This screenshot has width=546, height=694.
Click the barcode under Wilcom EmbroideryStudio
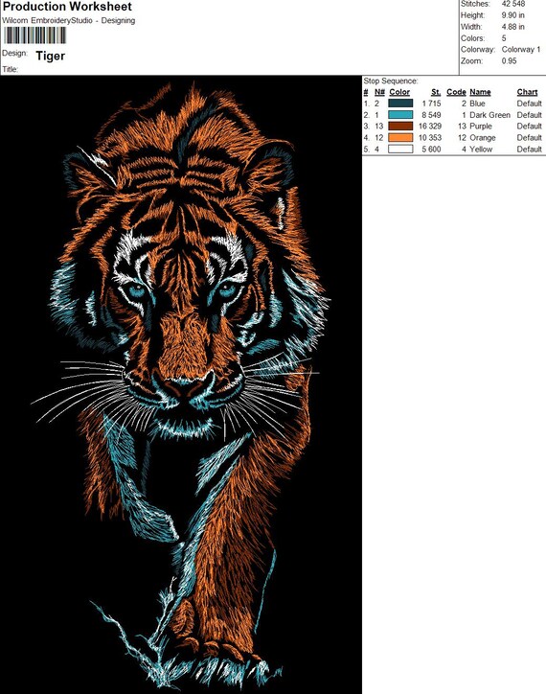[34, 35]
